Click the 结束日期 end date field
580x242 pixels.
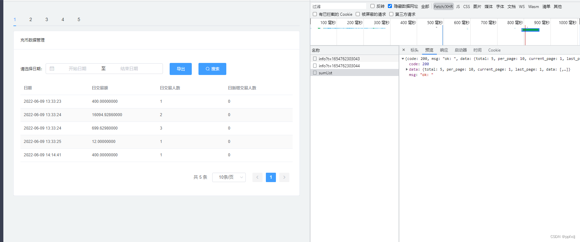point(129,69)
